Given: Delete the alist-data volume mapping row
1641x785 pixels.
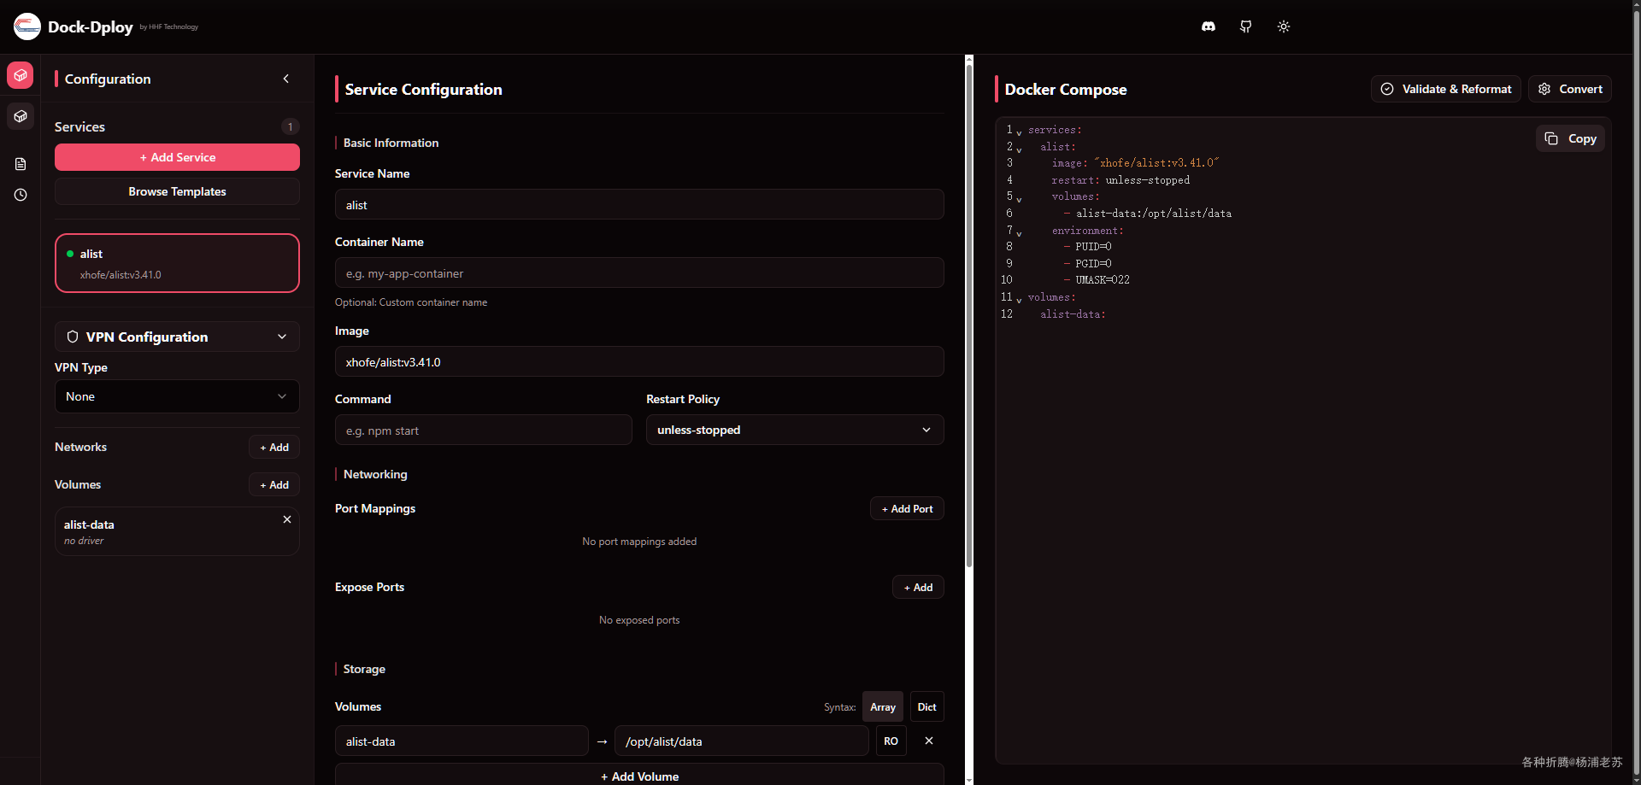Looking at the screenshot, I should click(x=929, y=741).
